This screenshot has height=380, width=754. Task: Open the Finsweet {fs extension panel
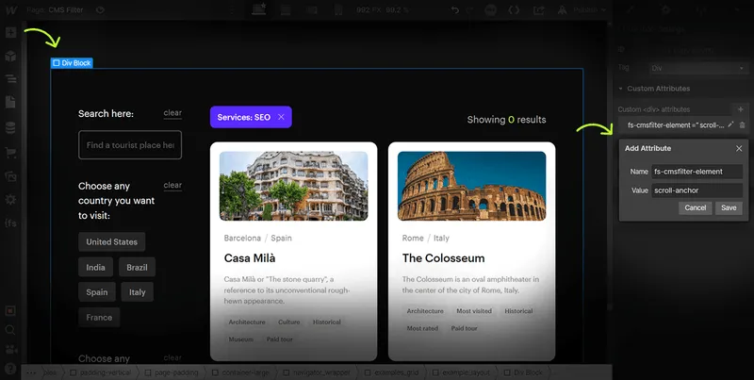10,223
